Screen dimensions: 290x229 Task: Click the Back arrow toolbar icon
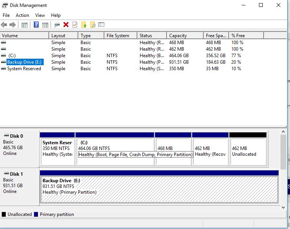tap(4, 25)
